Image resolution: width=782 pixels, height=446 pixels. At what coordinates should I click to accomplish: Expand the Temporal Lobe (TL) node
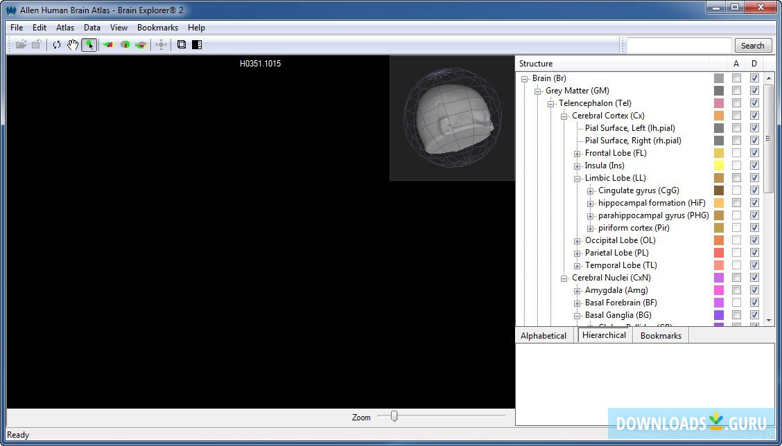(x=577, y=265)
